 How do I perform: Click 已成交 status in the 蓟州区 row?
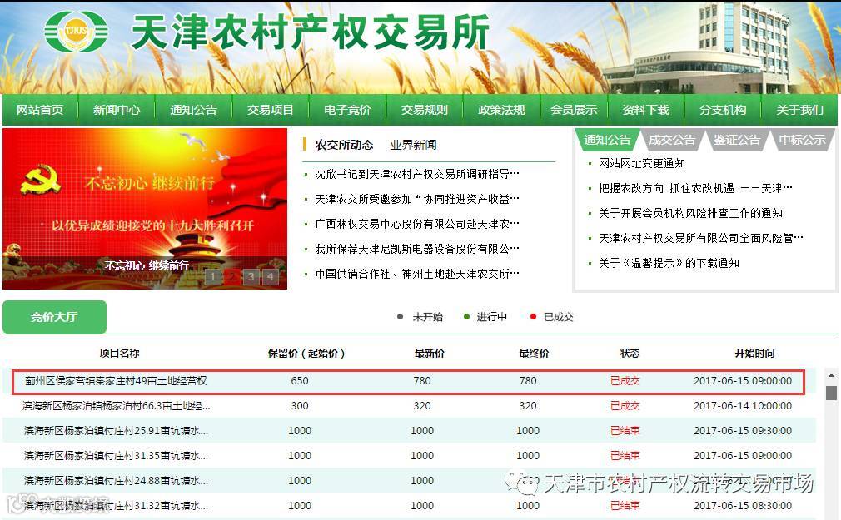tap(625, 381)
